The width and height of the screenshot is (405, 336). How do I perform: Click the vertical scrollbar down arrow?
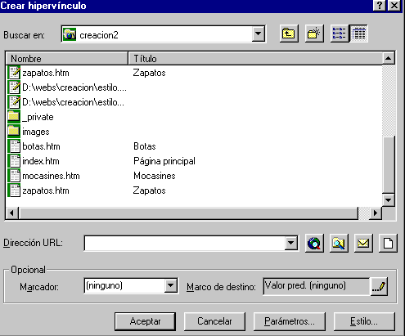pos(388,200)
